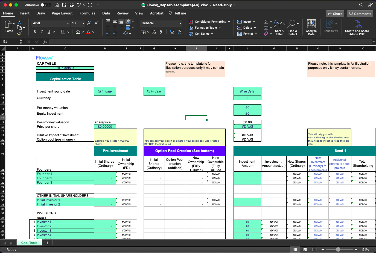Select the Cap_Table sheet tab
The image size is (376, 253).
pos(29,242)
